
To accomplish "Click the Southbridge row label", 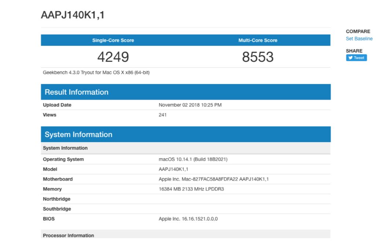I will click(x=57, y=209).
